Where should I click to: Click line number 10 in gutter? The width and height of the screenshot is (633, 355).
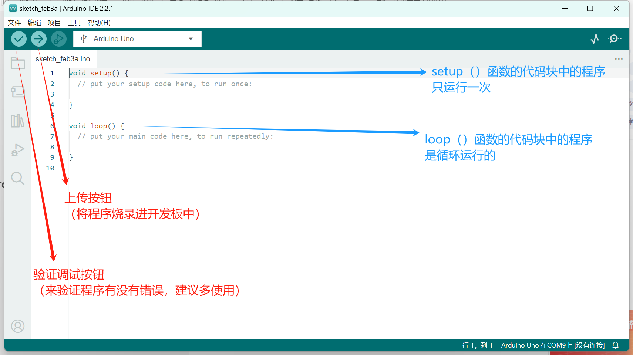click(50, 168)
